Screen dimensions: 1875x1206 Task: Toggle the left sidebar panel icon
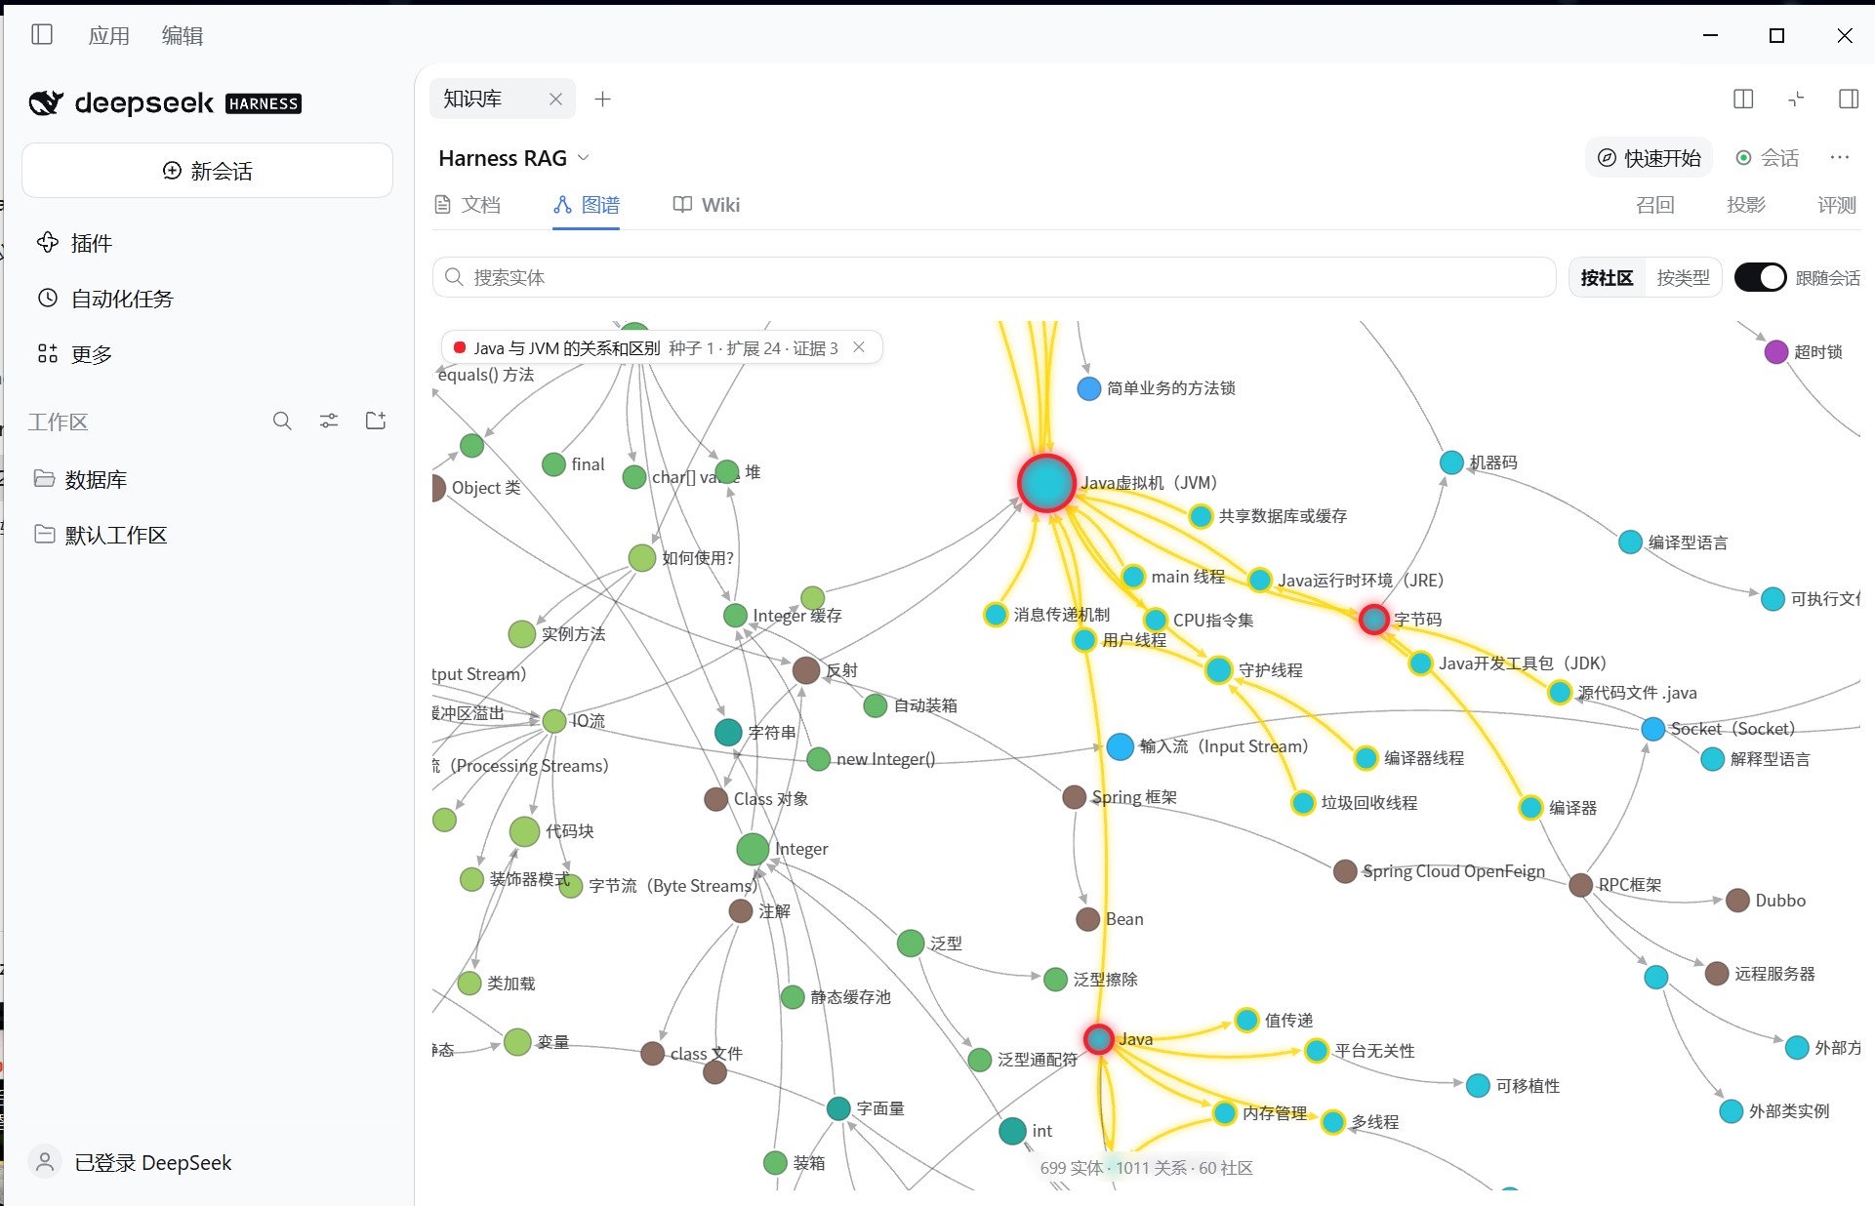click(x=42, y=35)
